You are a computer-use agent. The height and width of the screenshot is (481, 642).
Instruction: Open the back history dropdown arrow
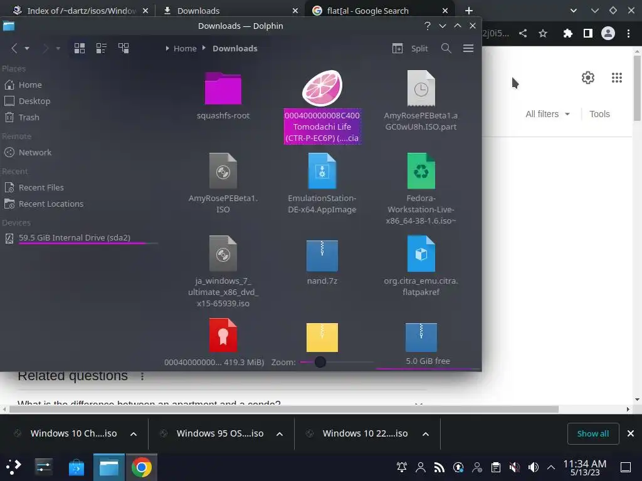27,48
